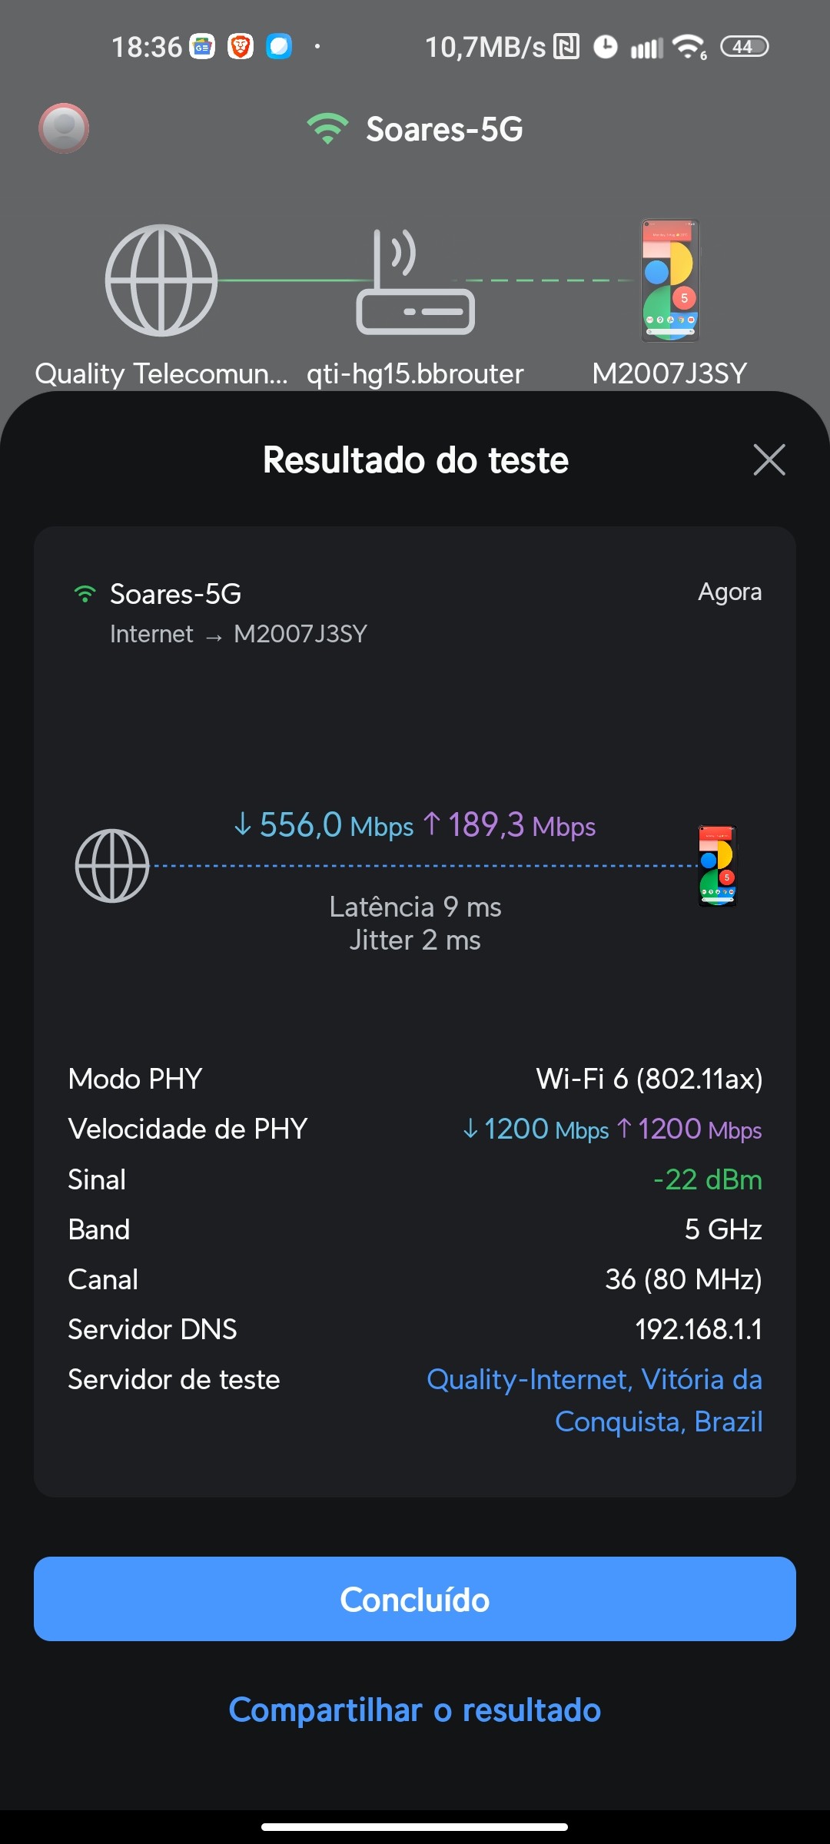Screen dimensions: 830x1844
Task: Tap the qti-hg15.bbrouter router icon
Action: tap(415, 283)
